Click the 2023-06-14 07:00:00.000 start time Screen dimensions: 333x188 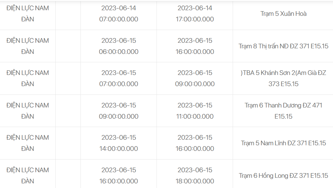(119, 14)
